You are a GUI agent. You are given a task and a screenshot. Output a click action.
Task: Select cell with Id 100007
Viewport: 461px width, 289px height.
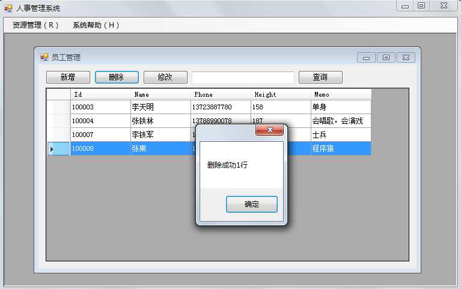tap(100, 135)
